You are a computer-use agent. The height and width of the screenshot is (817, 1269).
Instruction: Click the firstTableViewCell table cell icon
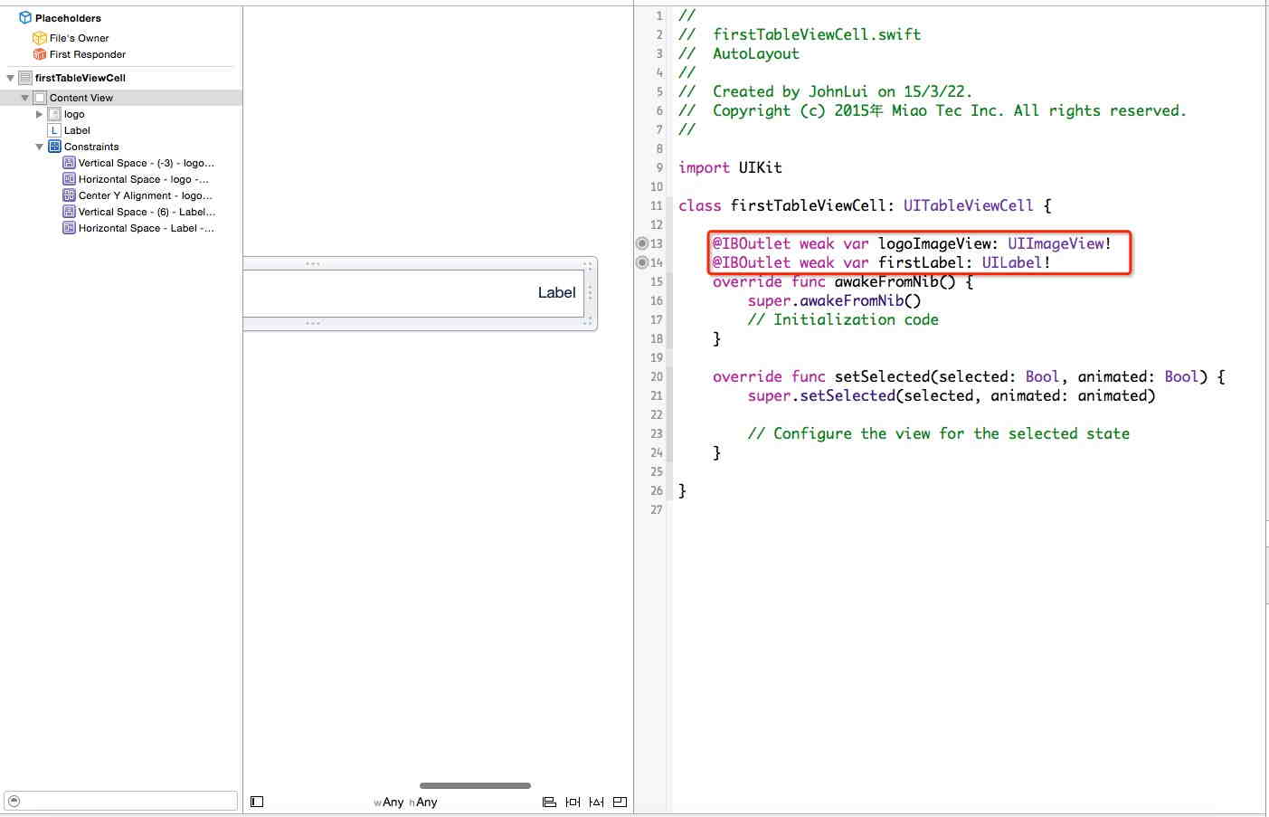(x=25, y=78)
